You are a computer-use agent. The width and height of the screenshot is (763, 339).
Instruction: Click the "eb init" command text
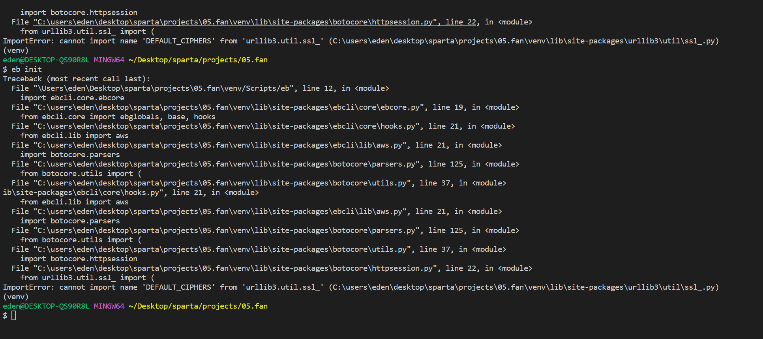tap(26, 69)
